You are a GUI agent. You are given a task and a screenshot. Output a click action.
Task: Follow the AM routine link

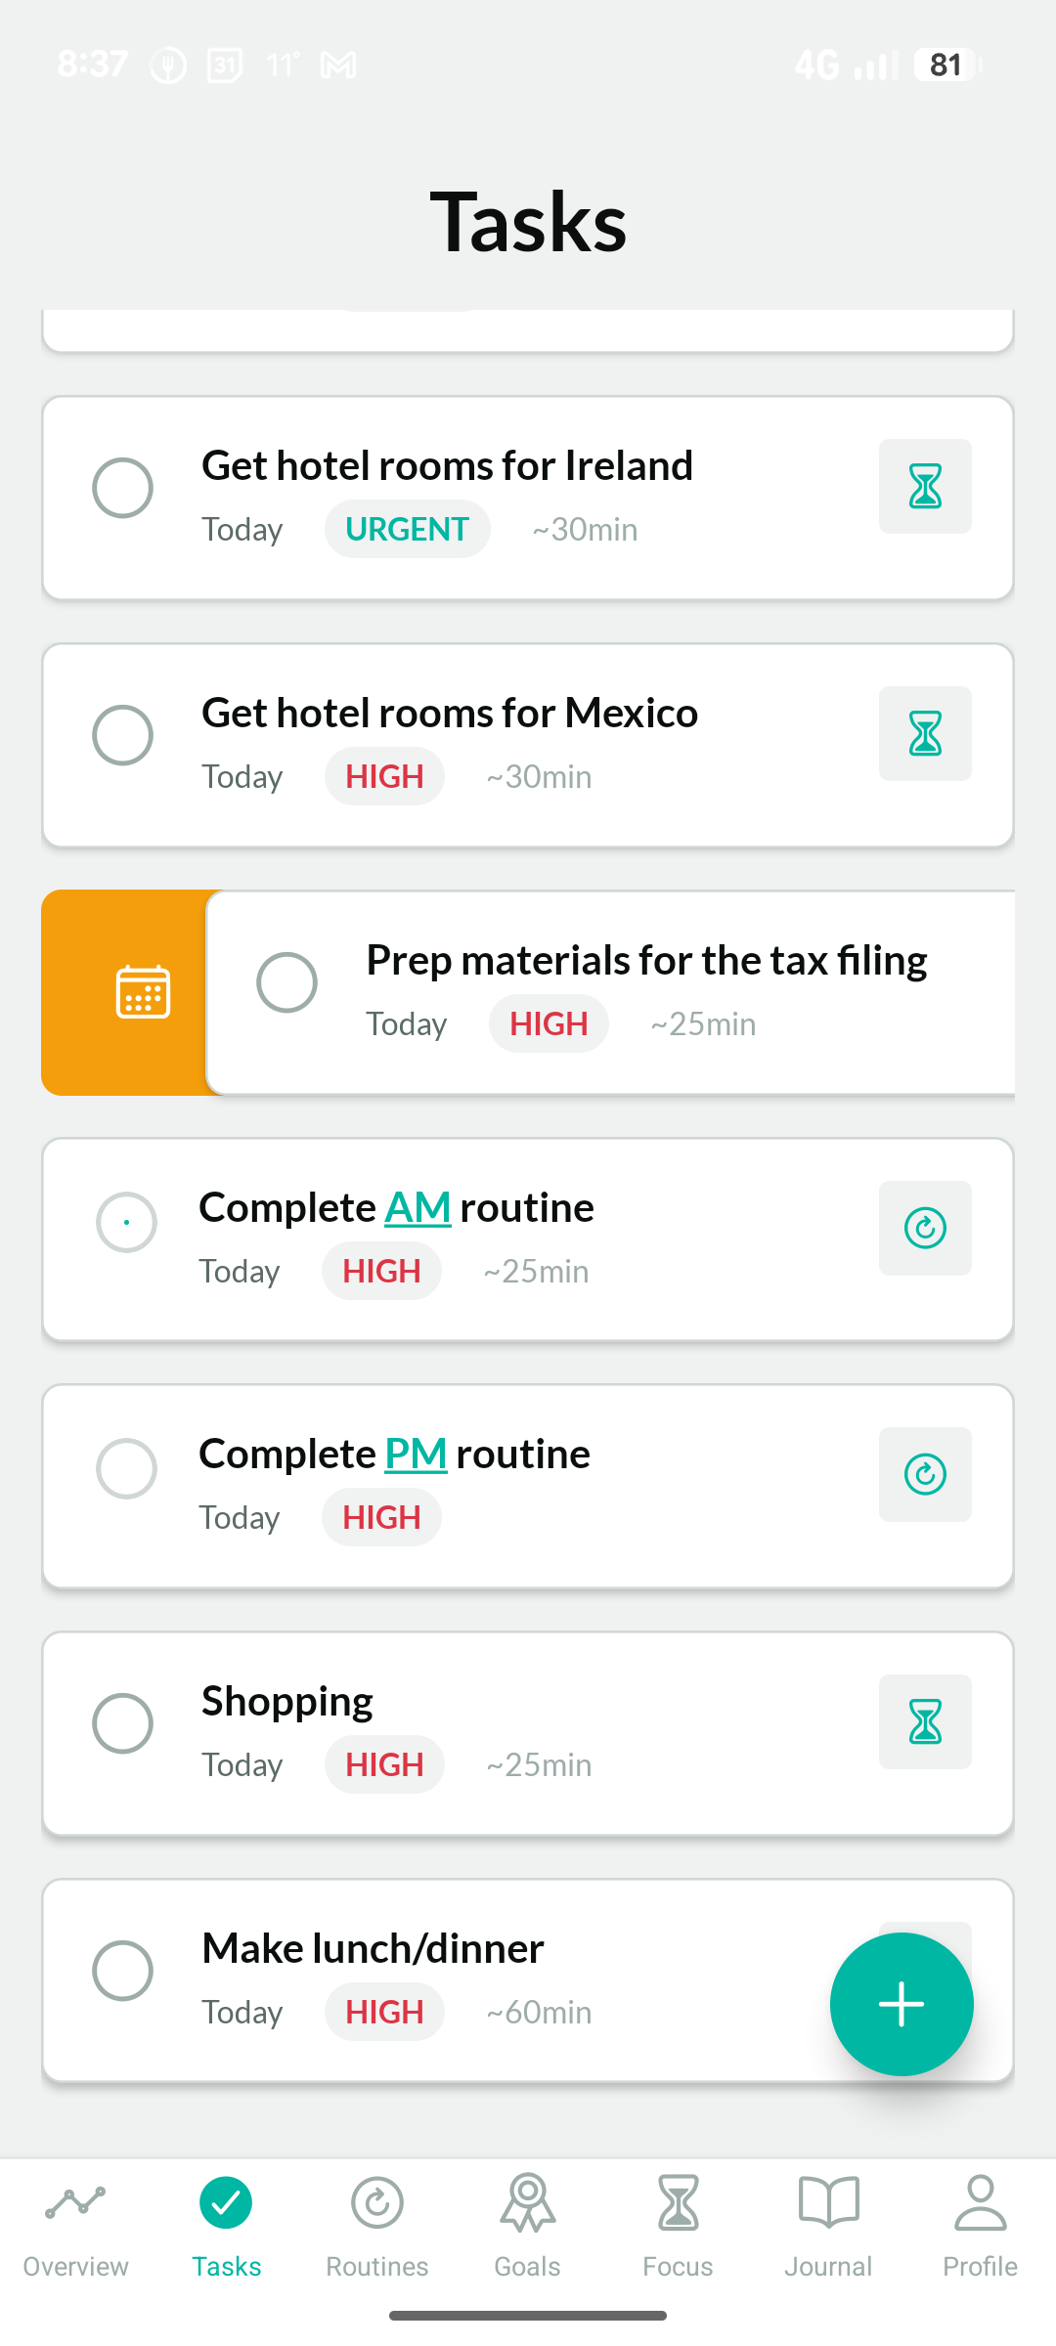coord(418,1208)
